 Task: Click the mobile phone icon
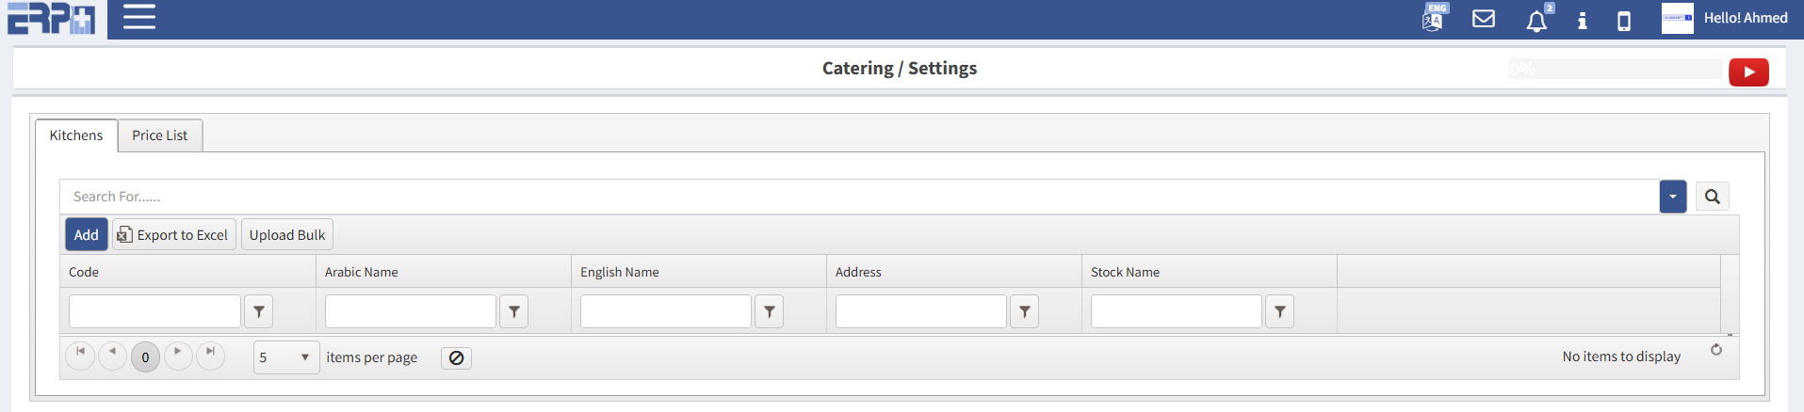coord(1624,21)
